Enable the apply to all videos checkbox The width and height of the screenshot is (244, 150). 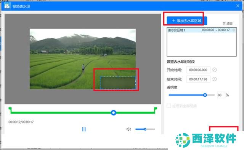click(169, 106)
